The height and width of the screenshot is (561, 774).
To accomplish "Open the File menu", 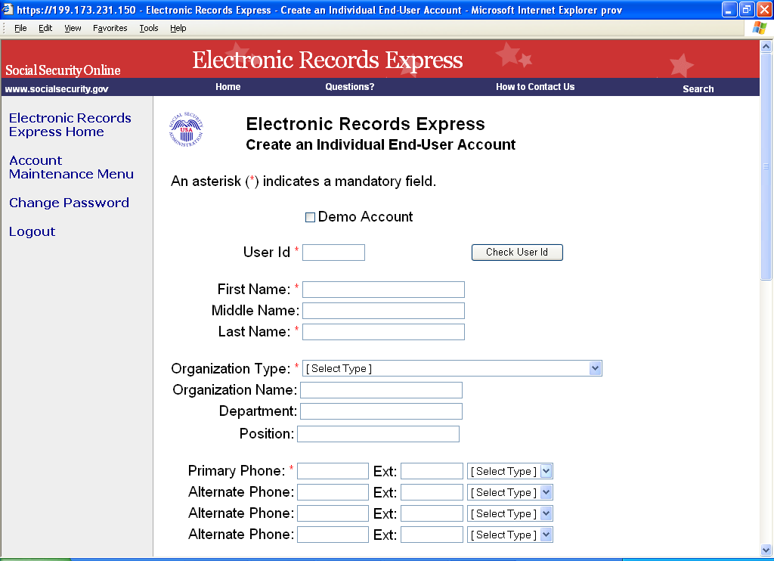I will [x=20, y=28].
